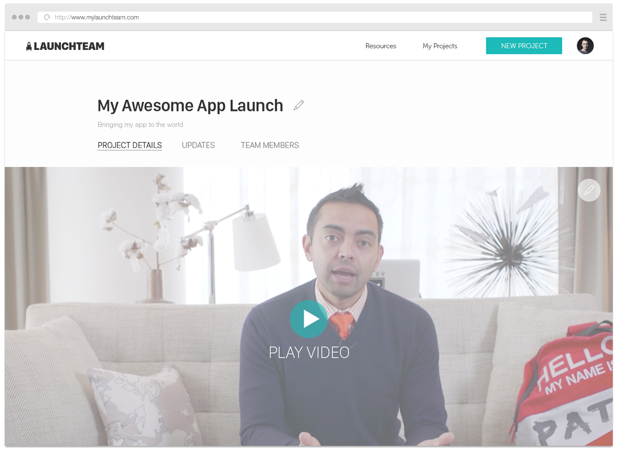Select the PROJECT DETAILS tab
Viewport: 618px width, 452px height.
pyautogui.click(x=129, y=145)
